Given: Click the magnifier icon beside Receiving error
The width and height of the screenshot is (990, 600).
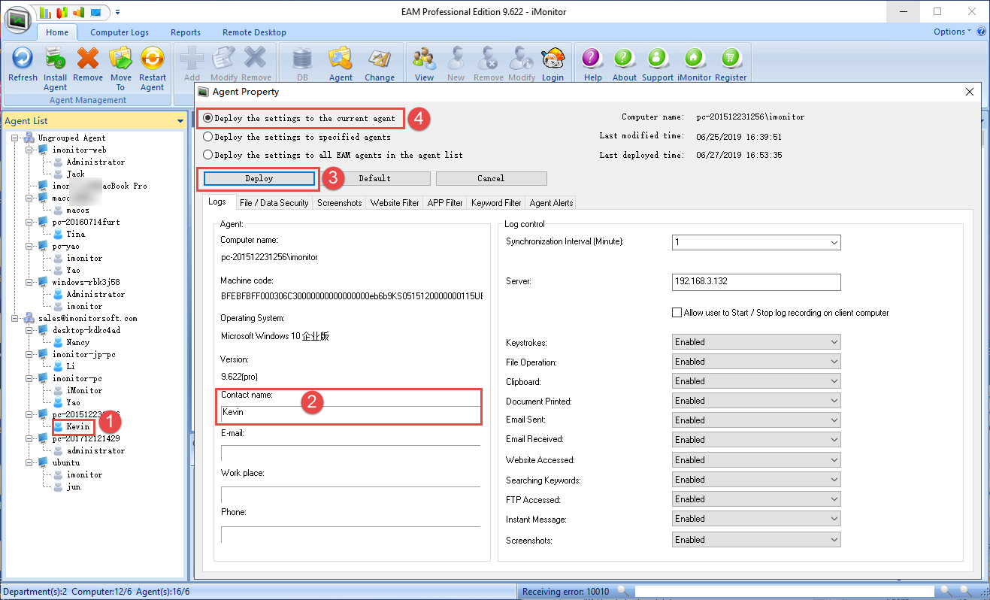Looking at the screenshot, I should (x=624, y=592).
